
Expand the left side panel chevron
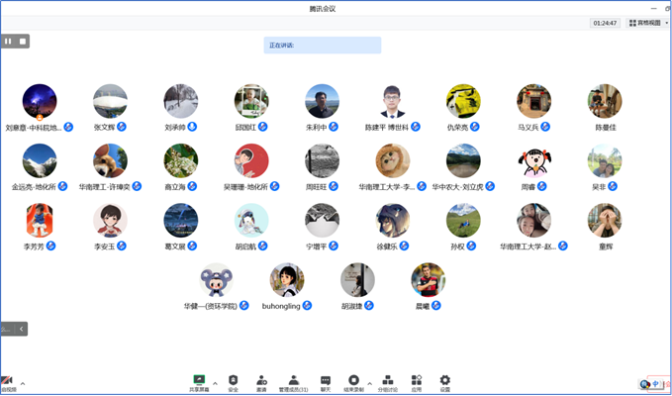(22, 328)
